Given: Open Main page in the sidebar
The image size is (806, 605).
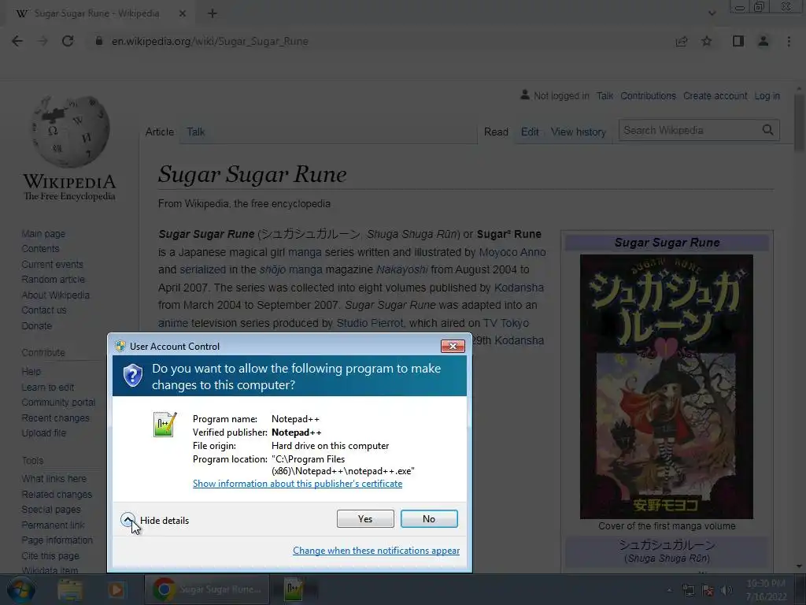Looking at the screenshot, I should pos(43,233).
